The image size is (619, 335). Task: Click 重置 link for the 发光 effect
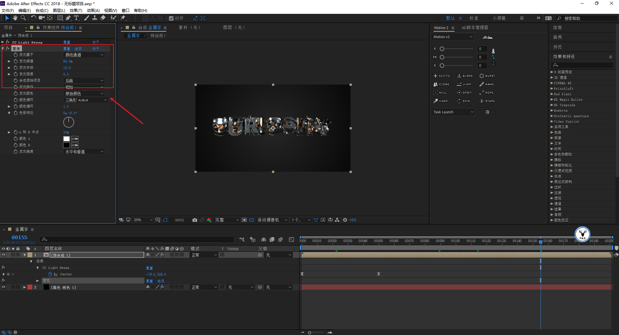click(67, 49)
